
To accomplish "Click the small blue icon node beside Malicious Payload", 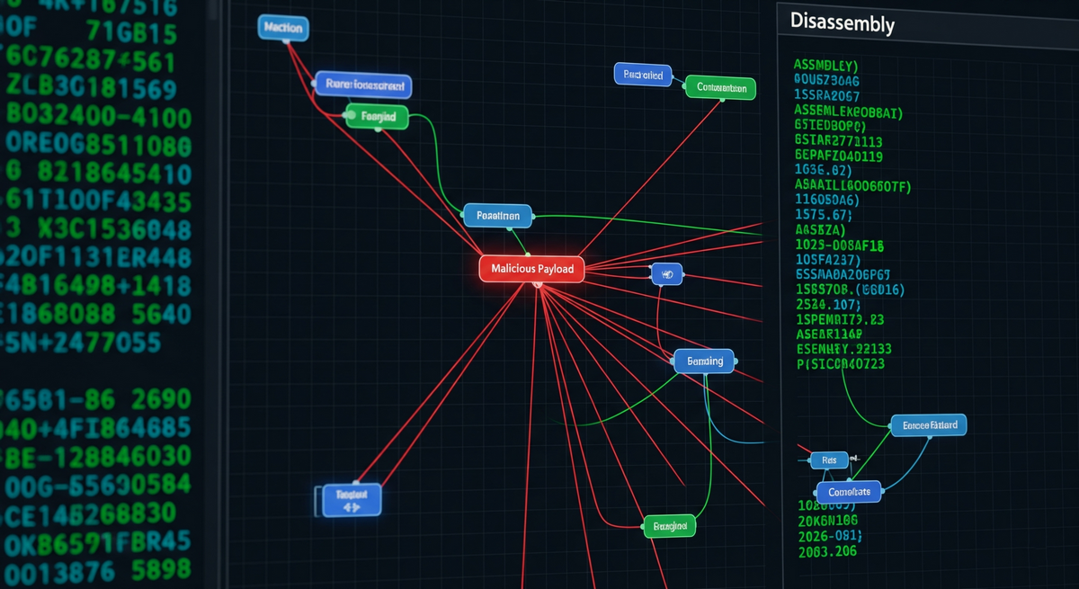I will [666, 274].
